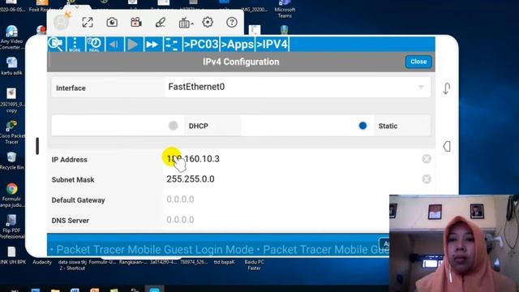519x292 pixels.
Task: Open the emulator keymapping icon with arrow
Action: click(x=186, y=23)
